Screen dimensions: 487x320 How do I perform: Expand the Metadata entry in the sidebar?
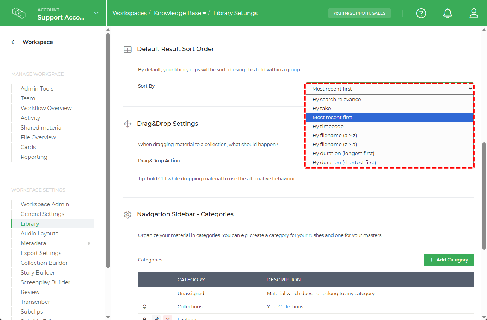point(89,243)
